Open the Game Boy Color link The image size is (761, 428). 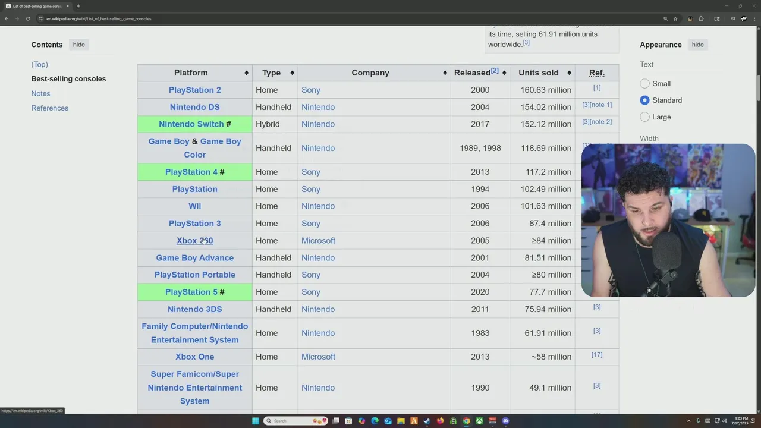221,141
